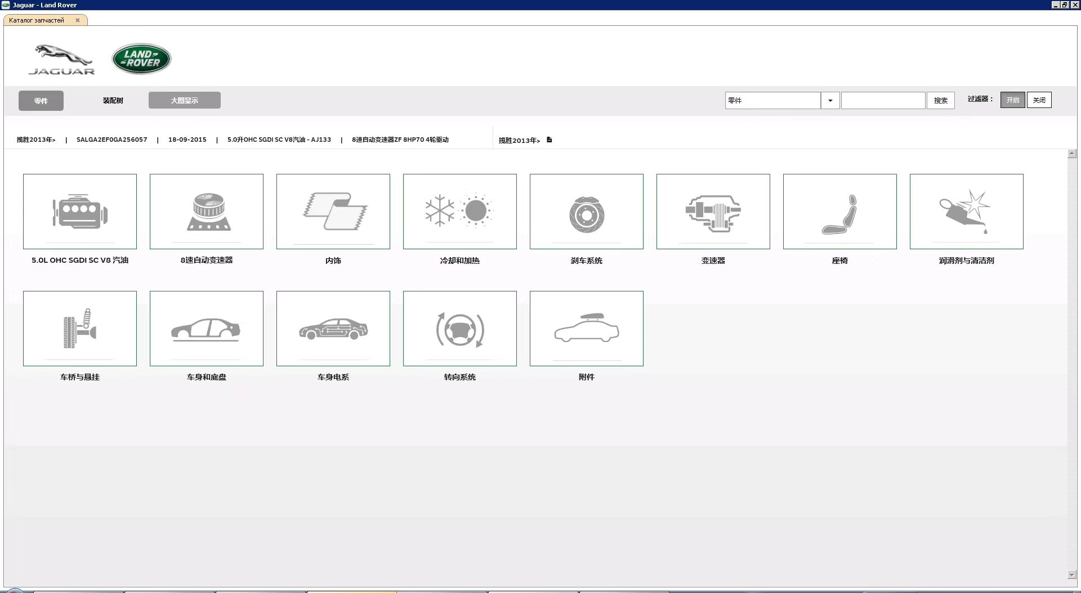Click the scrollbar up arrow
Screen dimensions: 1081x593
coord(1072,154)
